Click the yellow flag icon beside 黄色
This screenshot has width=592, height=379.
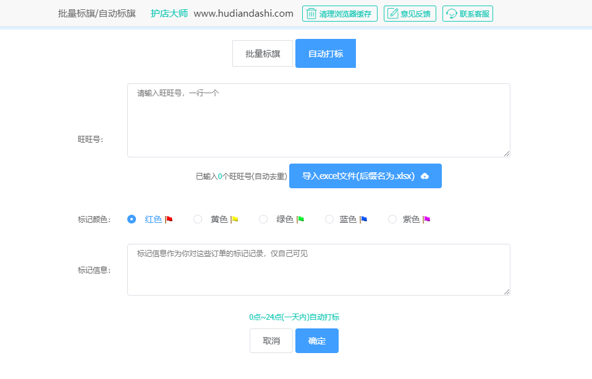point(234,219)
